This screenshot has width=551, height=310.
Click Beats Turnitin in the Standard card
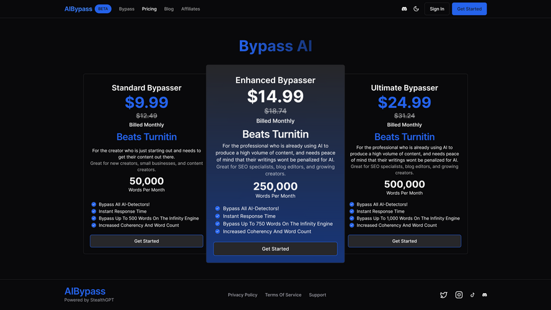pos(146,137)
